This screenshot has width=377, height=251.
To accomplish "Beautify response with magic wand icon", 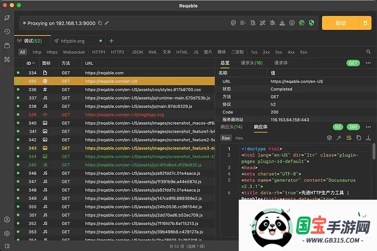I will click(339, 138).
